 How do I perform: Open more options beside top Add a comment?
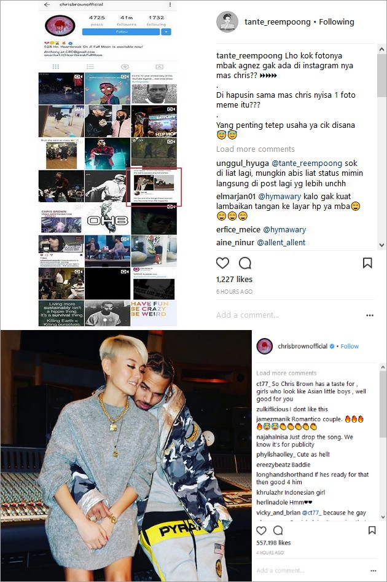point(370,315)
